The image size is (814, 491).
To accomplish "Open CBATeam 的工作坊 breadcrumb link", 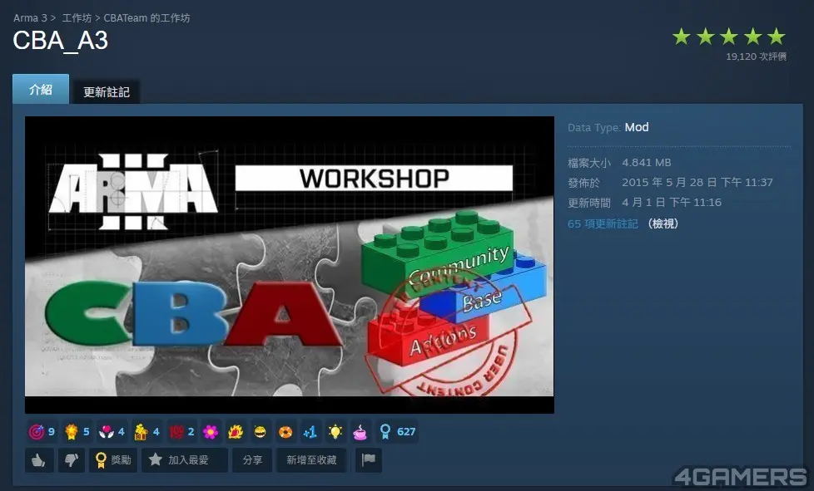I will click(x=147, y=18).
